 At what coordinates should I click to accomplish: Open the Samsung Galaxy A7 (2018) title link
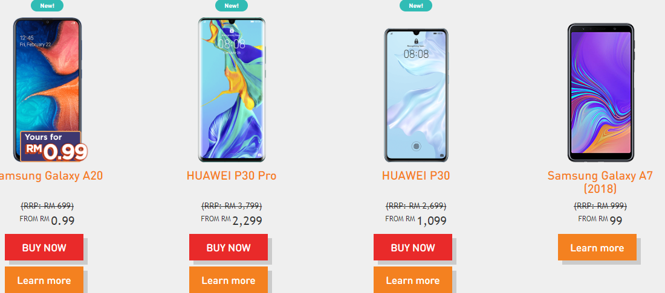(x=600, y=182)
